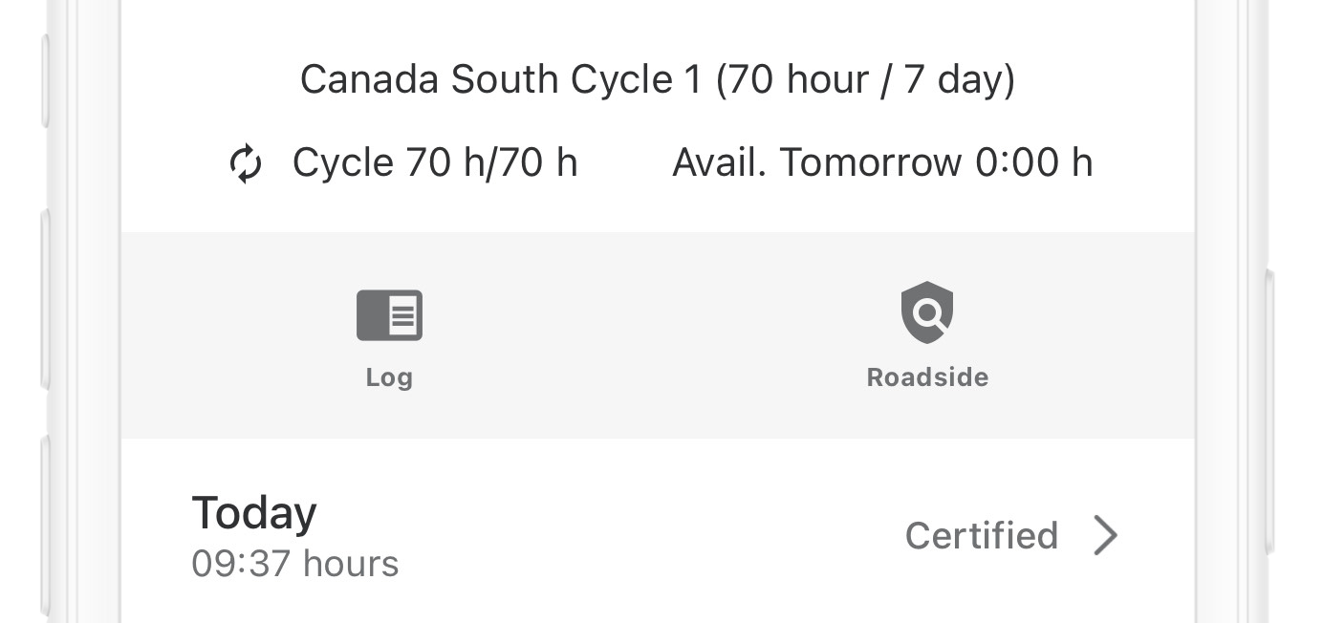
Task: Tap the Cycle 70 h/70 h readout
Action: pos(435,163)
